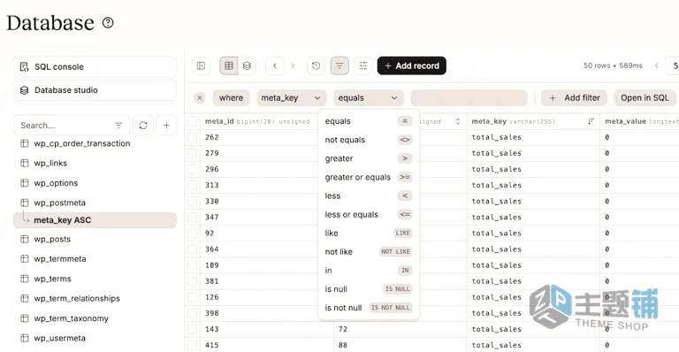Switch to stacked records view icon
Image resolution: width=679 pixels, height=352 pixels.
[x=247, y=65]
